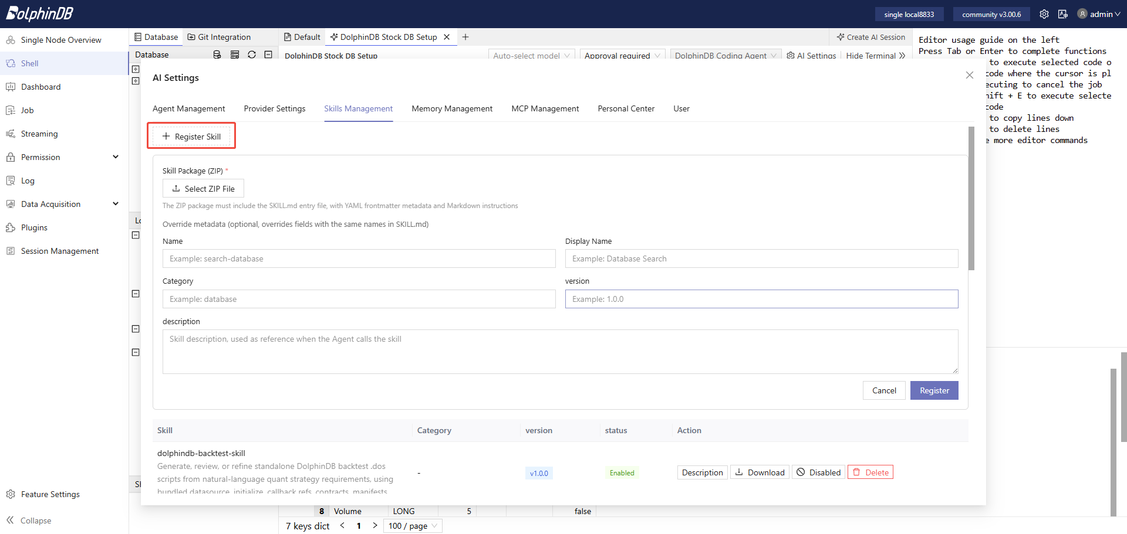Click the community v3.00.6 version badge
Viewport: 1127px width, 534px height.
pos(991,14)
